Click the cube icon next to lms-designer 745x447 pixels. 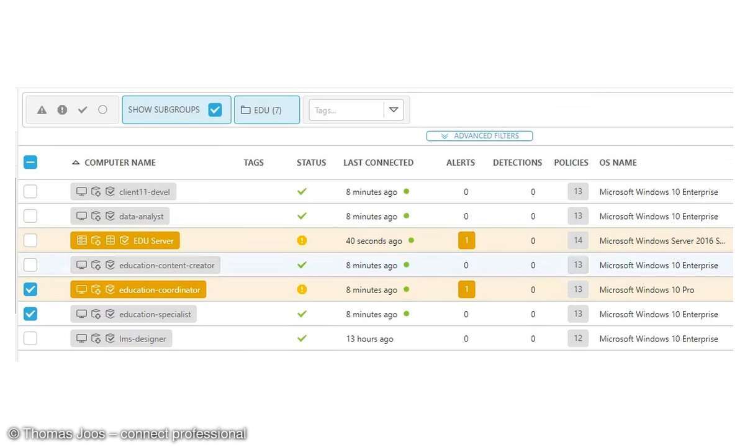pos(96,338)
